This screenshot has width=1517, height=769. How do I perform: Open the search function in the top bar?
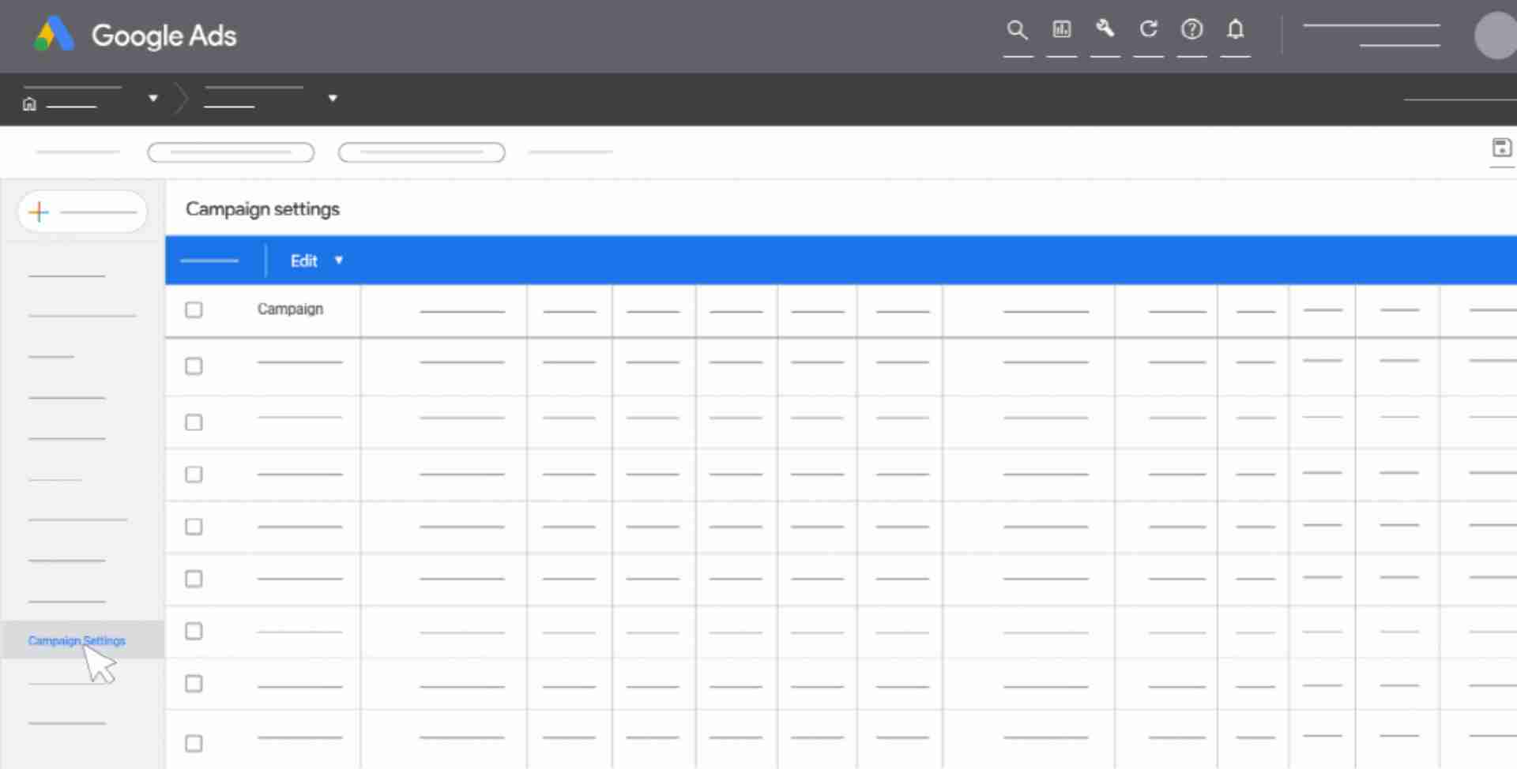coord(1017,30)
